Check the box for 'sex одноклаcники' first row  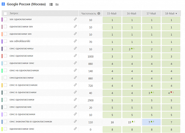pyautogui.click(x=5, y=19)
